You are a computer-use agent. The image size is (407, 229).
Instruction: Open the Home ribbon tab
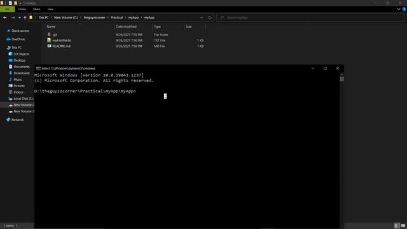click(x=22, y=9)
